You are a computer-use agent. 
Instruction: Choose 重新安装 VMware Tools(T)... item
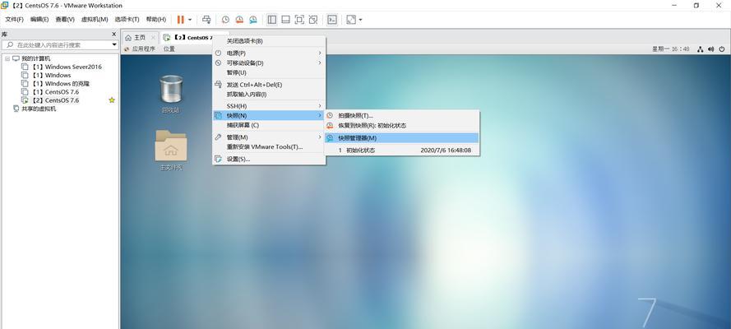[269, 146]
